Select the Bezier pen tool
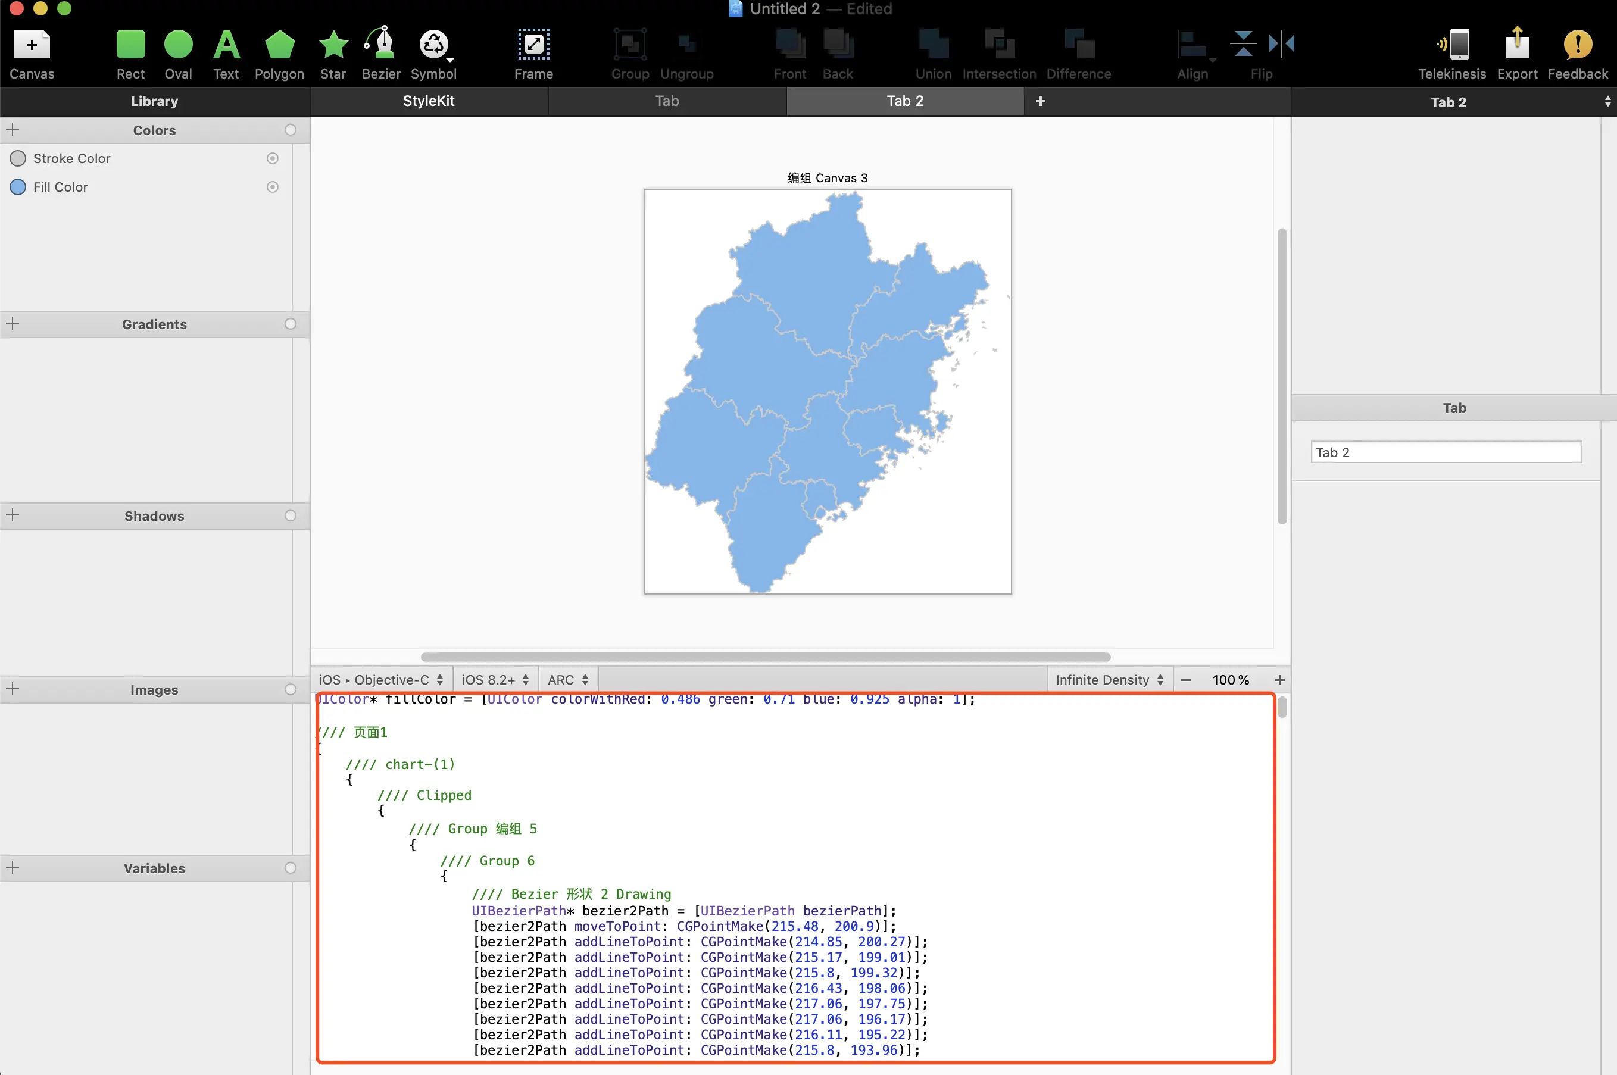The width and height of the screenshot is (1617, 1075). (380, 46)
